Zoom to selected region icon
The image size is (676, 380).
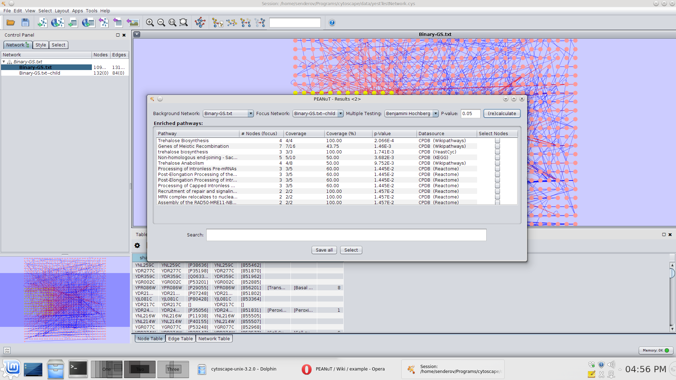point(184,23)
